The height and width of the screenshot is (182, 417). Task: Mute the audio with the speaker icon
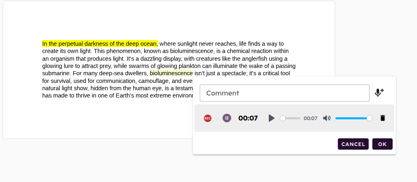click(x=326, y=118)
